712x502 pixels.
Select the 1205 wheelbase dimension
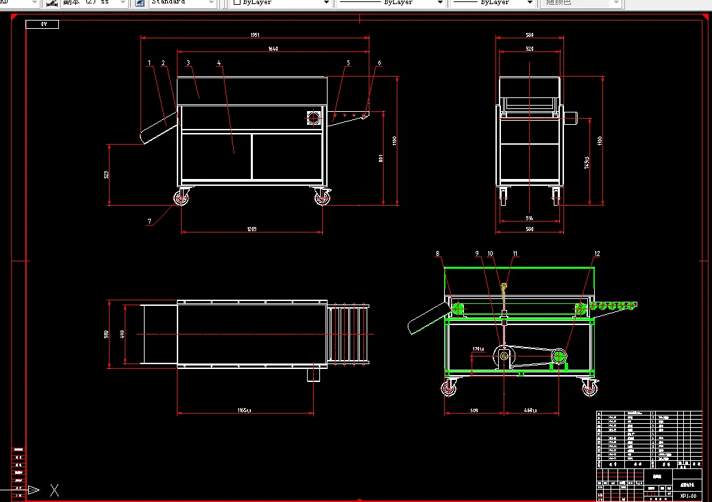251,229
